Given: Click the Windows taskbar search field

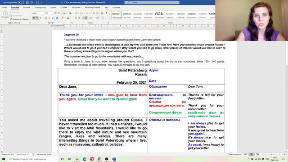Looking at the screenshot, I should 33,159.
